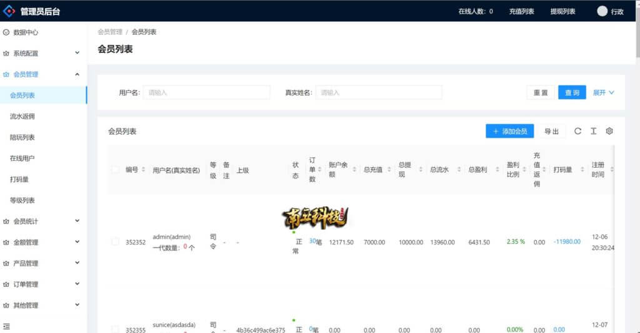Sort by 打码量 column

pyautogui.click(x=582, y=170)
